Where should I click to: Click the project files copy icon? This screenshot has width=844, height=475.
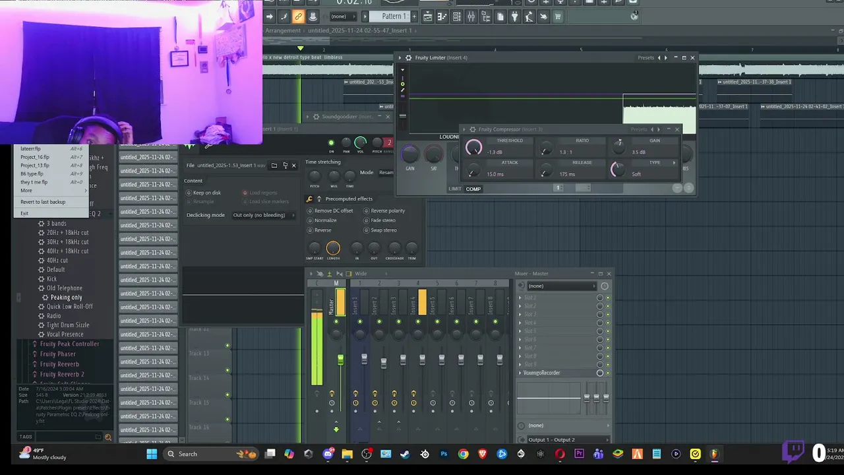tap(500, 16)
